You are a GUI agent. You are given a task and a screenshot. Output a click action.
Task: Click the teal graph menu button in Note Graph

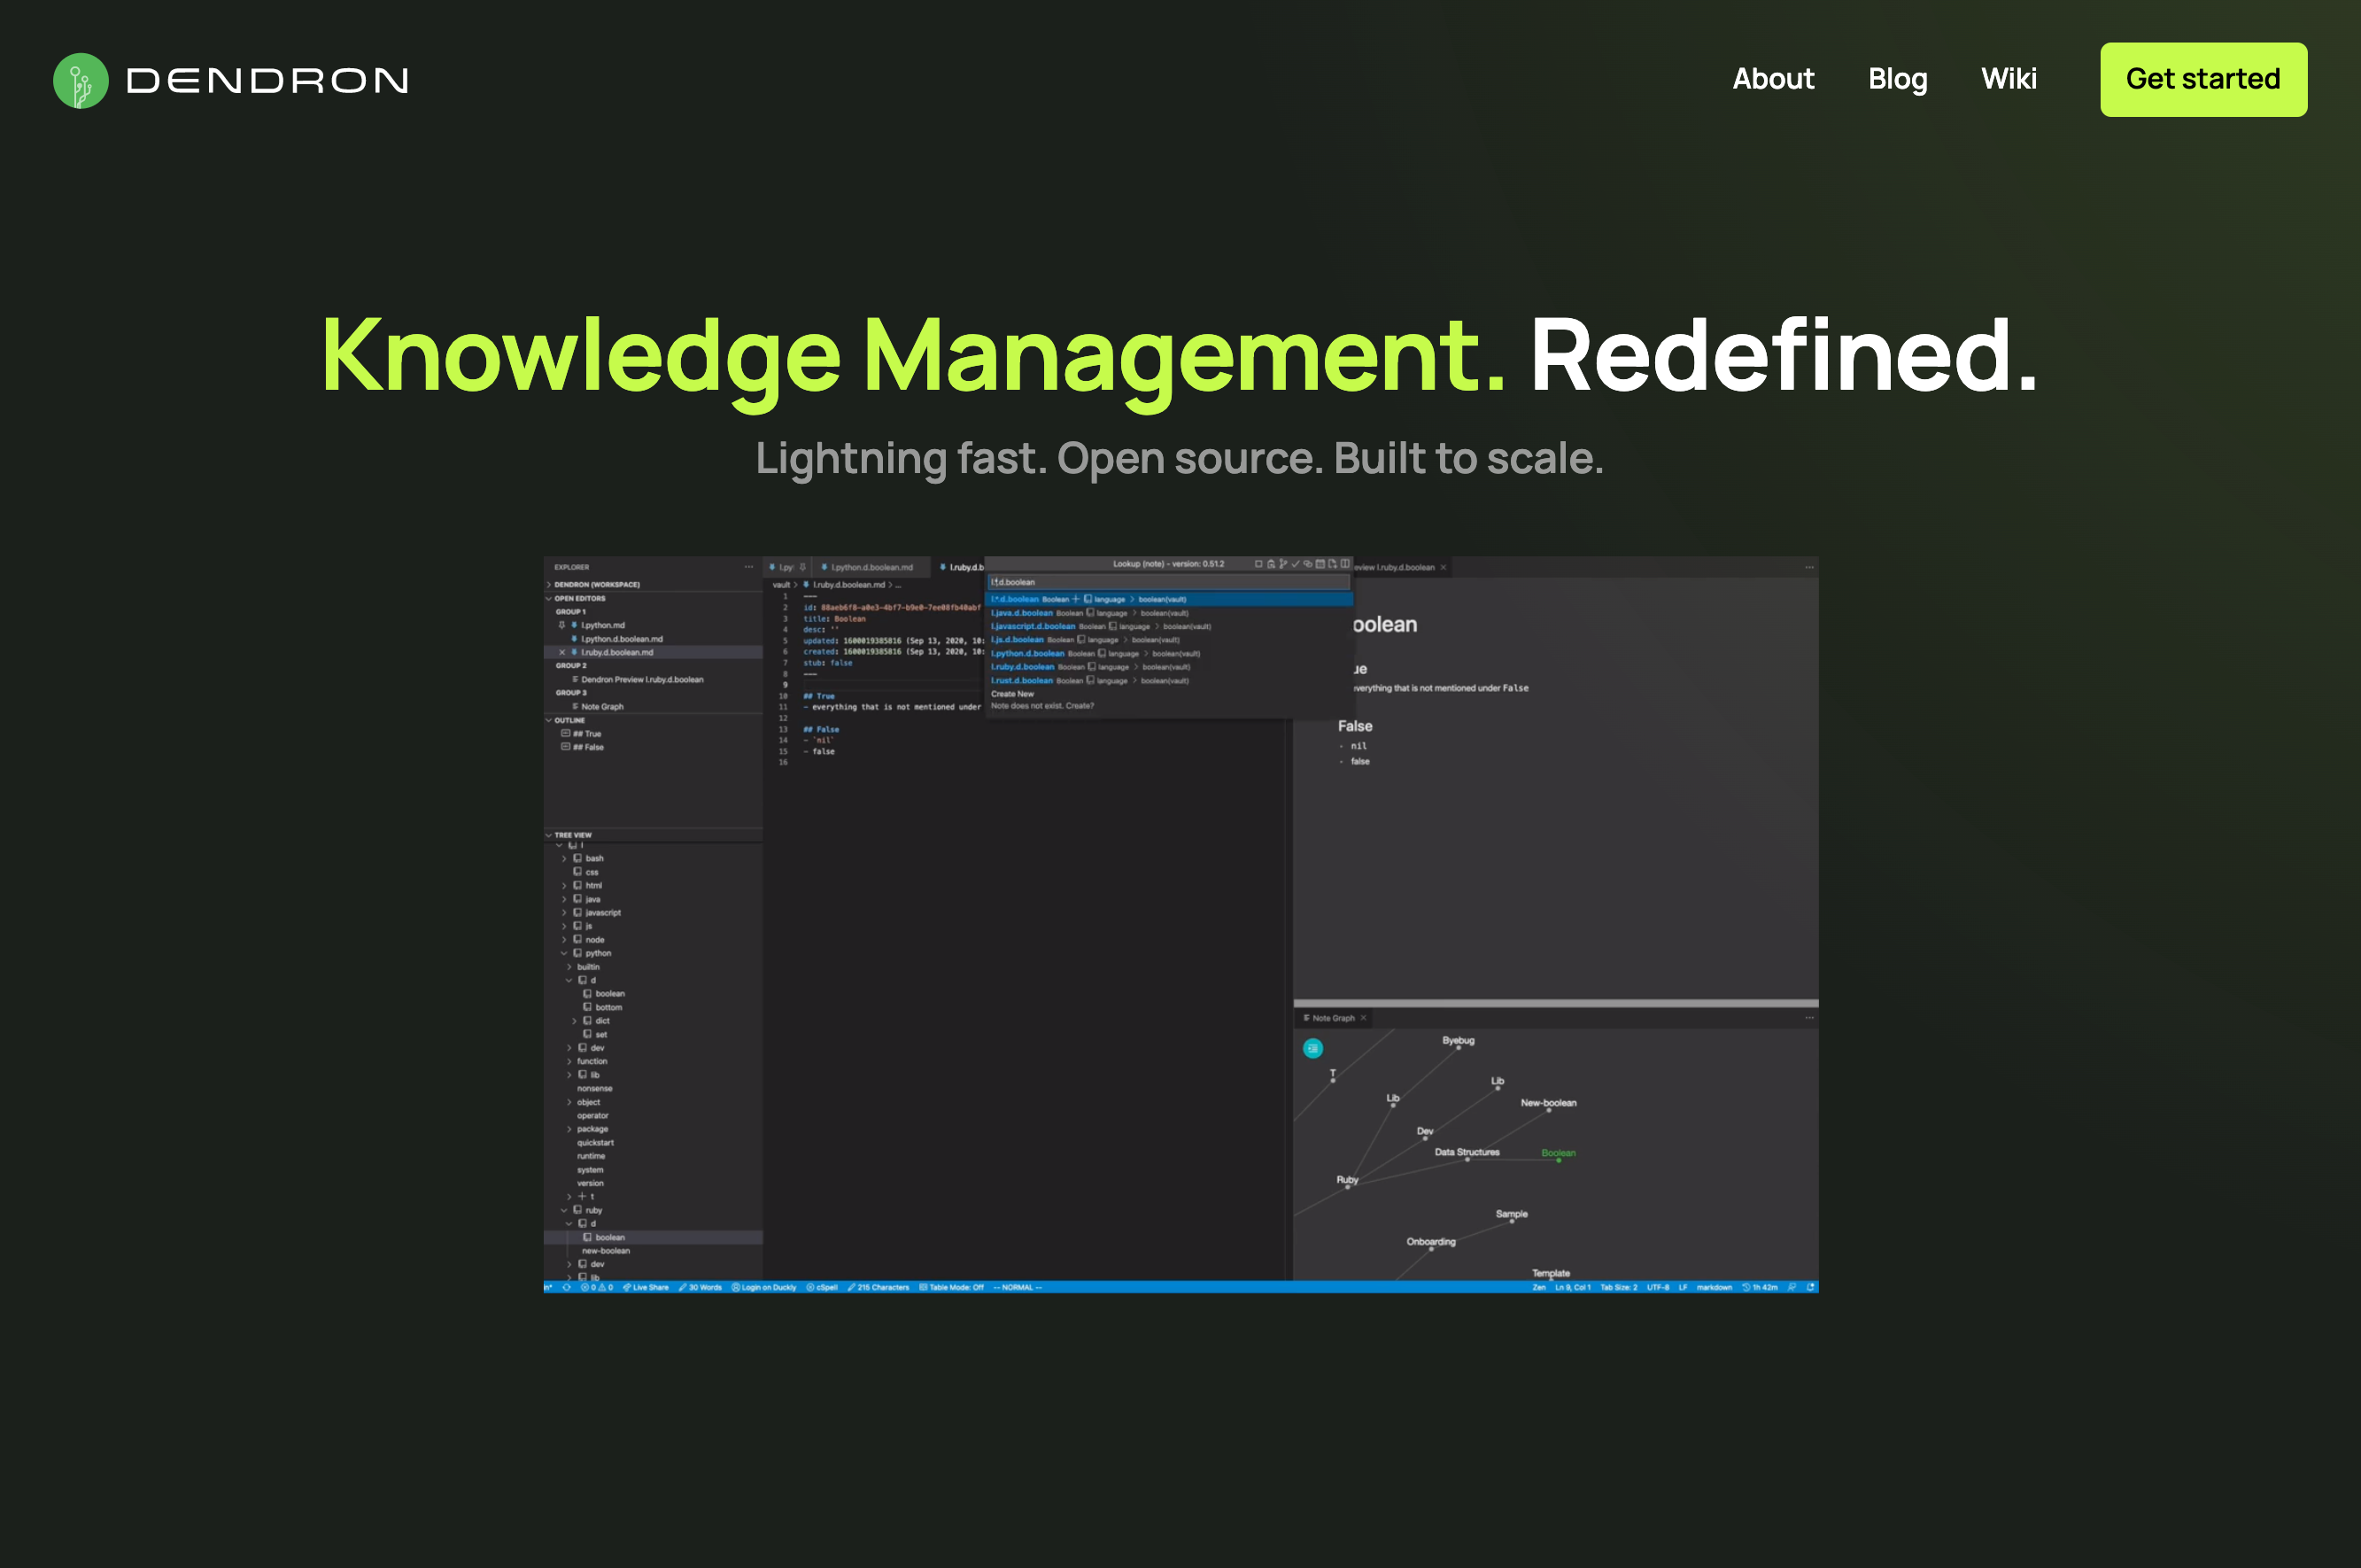pos(1312,1048)
